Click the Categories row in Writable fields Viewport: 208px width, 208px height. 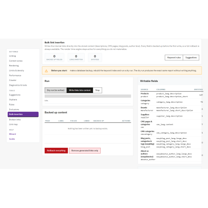pos(172,102)
